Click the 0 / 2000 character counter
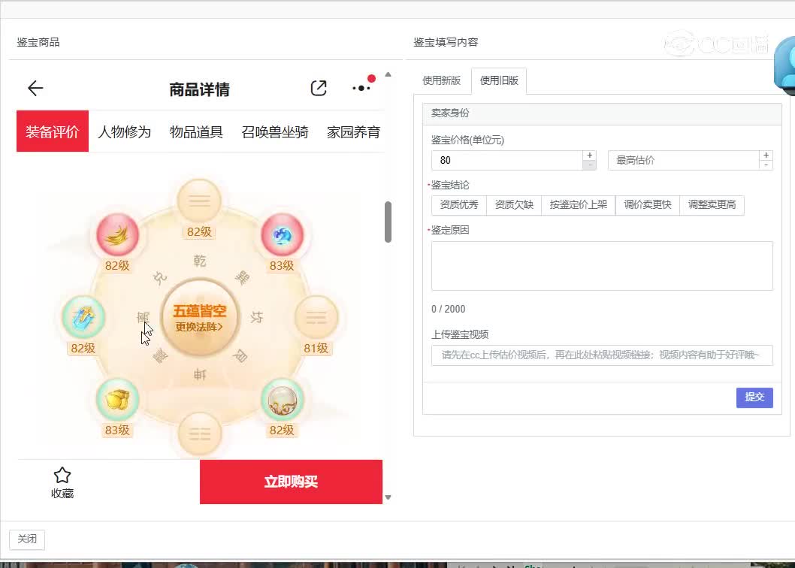Screen dimensions: 795x568 tap(448, 309)
